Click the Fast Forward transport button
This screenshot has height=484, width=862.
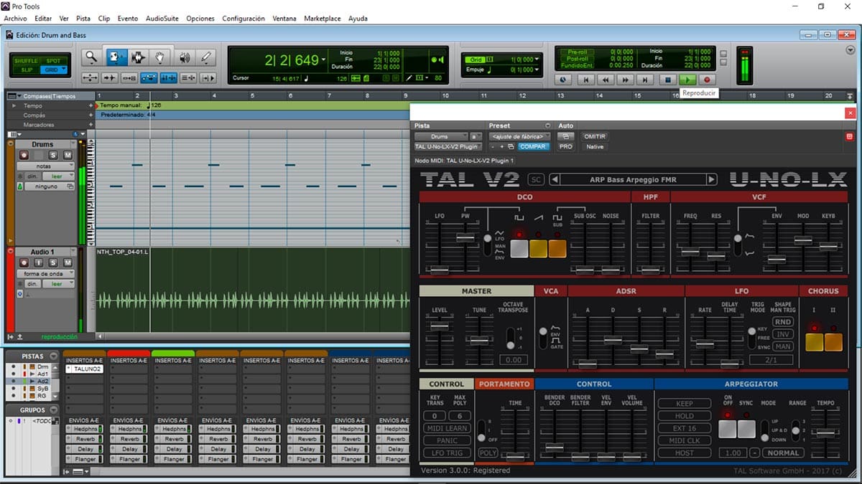click(x=626, y=80)
